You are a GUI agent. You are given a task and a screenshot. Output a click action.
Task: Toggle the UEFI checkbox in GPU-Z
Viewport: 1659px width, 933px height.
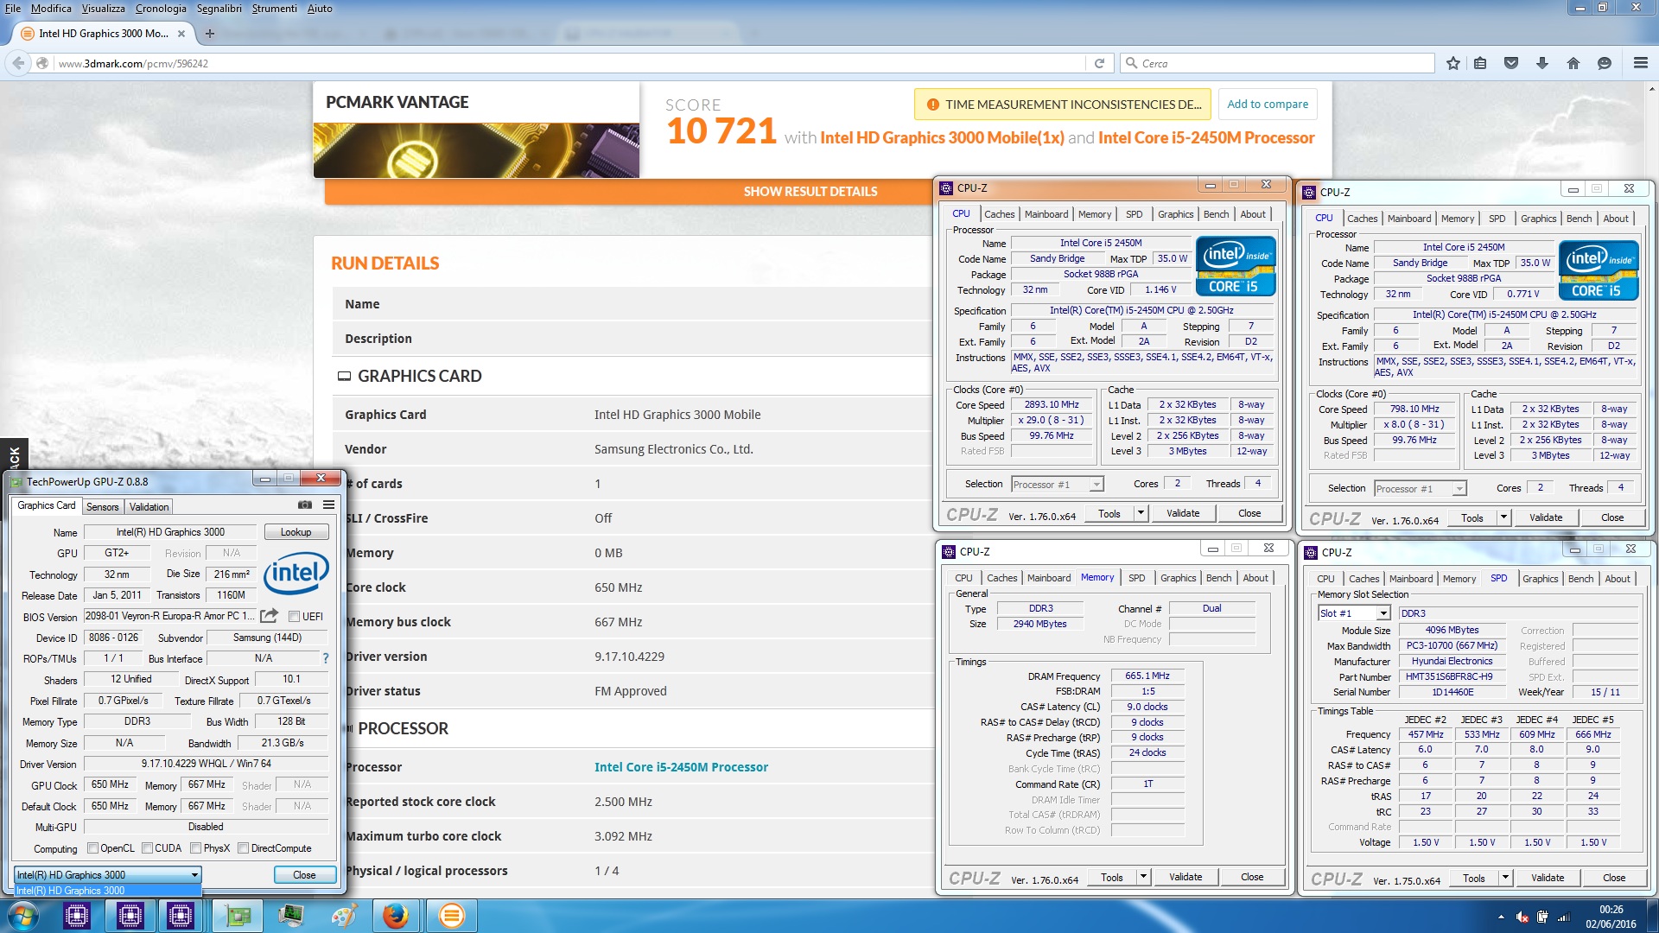[294, 617]
